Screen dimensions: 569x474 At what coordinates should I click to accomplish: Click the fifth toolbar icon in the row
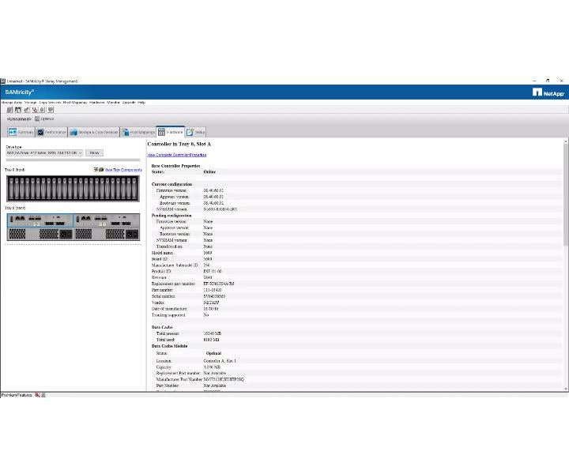coord(43,110)
